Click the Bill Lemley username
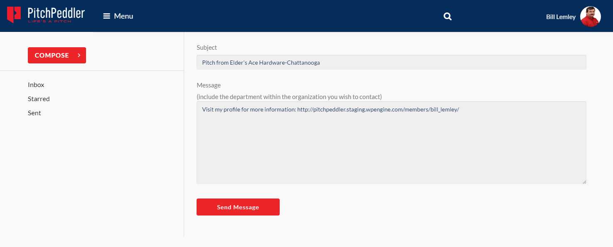The height and width of the screenshot is (247, 613). pyautogui.click(x=561, y=17)
